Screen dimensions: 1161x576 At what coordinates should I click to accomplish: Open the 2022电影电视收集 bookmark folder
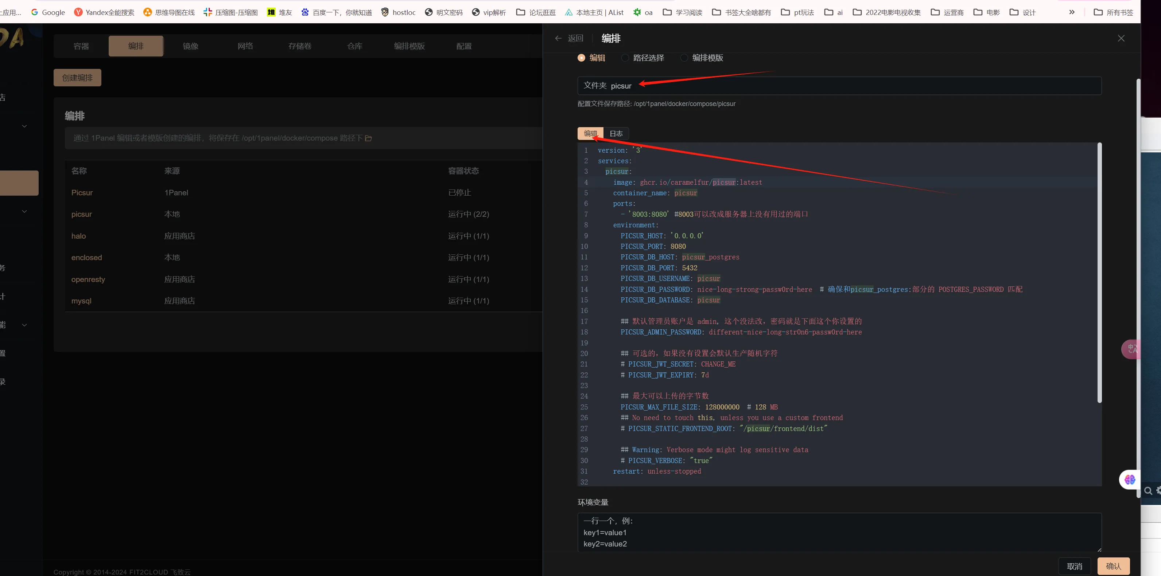click(886, 12)
